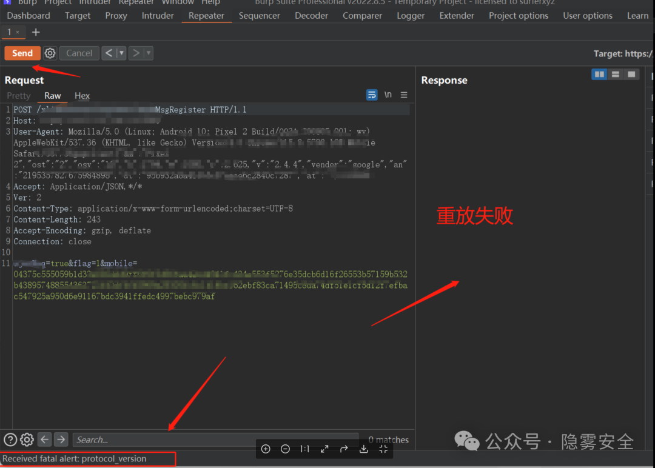Close Repeater tab 1
655x468 pixels.
(x=18, y=32)
